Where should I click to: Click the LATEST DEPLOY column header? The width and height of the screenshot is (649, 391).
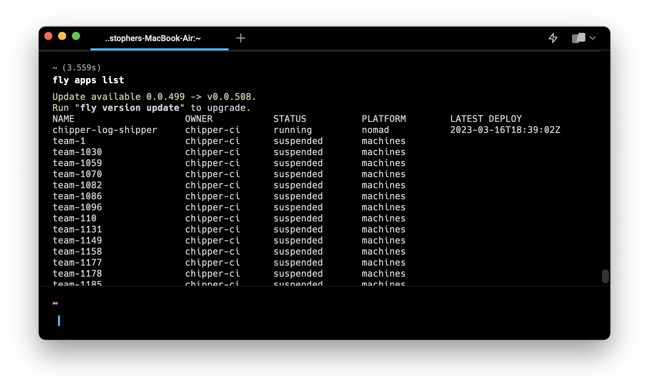click(x=486, y=119)
